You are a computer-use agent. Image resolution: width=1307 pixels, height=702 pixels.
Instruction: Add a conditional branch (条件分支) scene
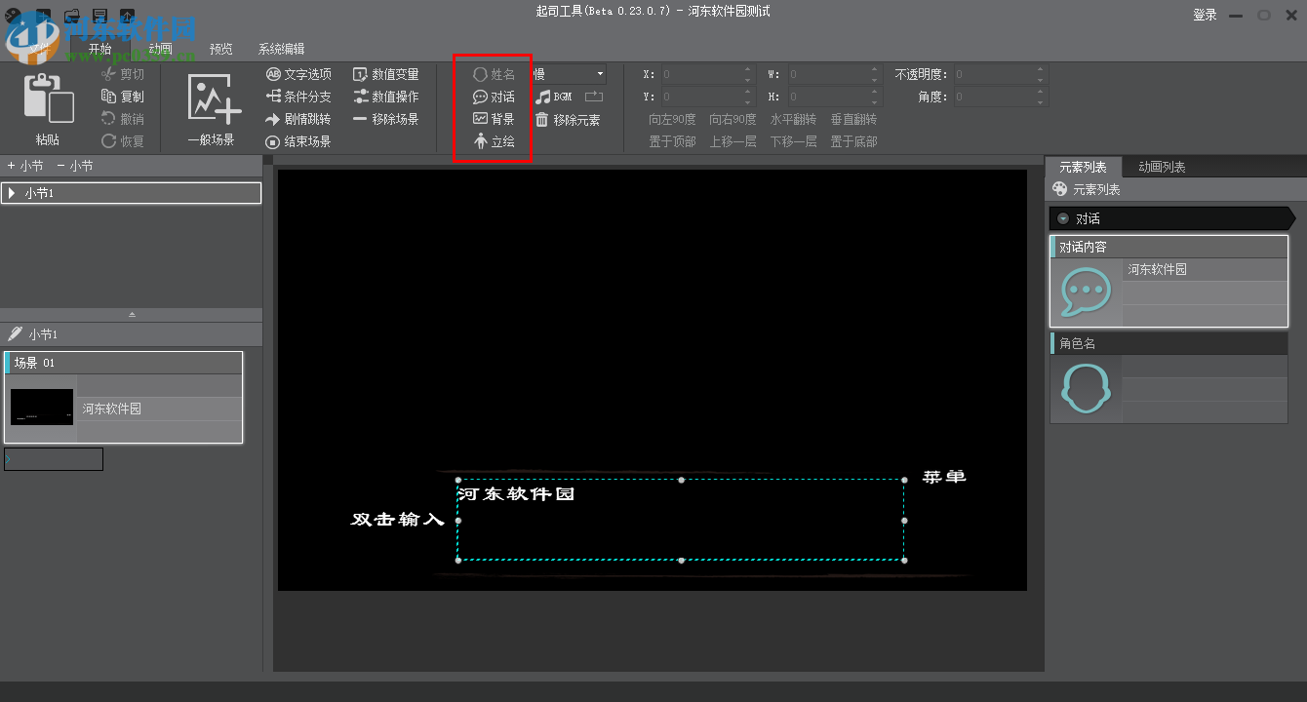[x=298, y=97]
